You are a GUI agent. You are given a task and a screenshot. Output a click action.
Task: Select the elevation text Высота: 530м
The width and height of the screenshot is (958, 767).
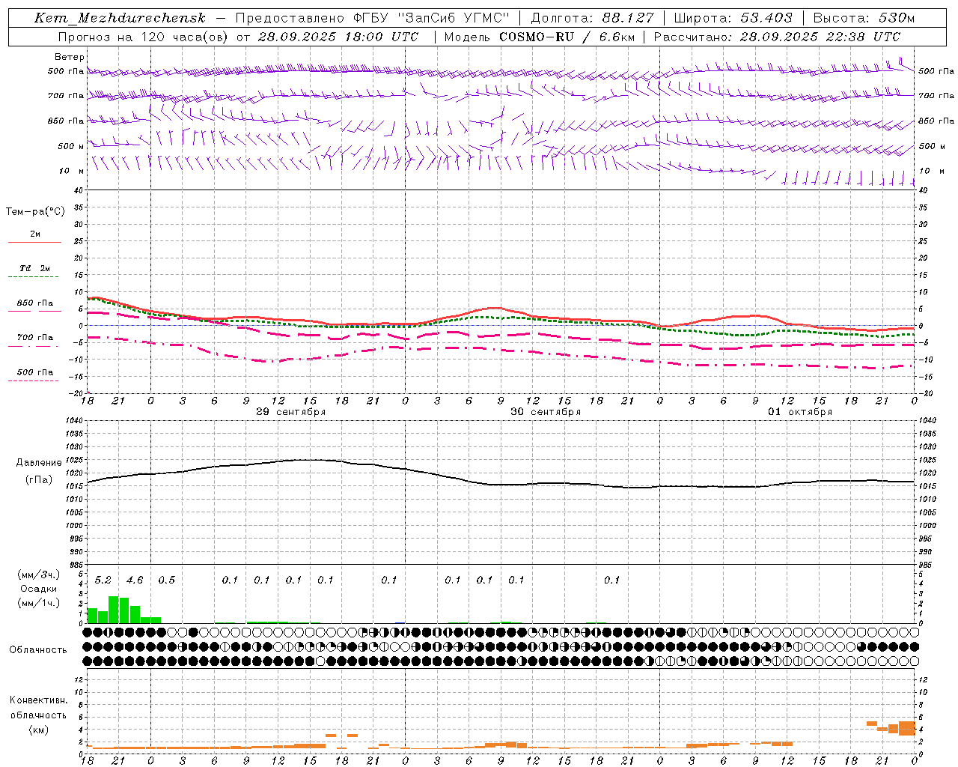pyautogui.click(x=864, y=18)
